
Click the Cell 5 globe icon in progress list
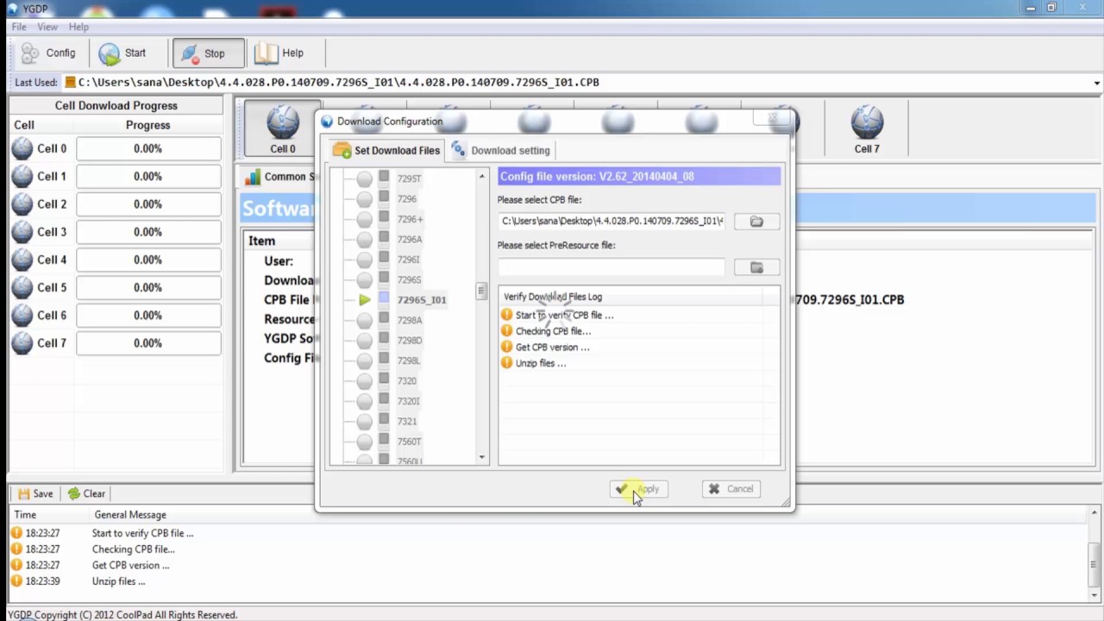pyautogui.click(x=22, y=287)
